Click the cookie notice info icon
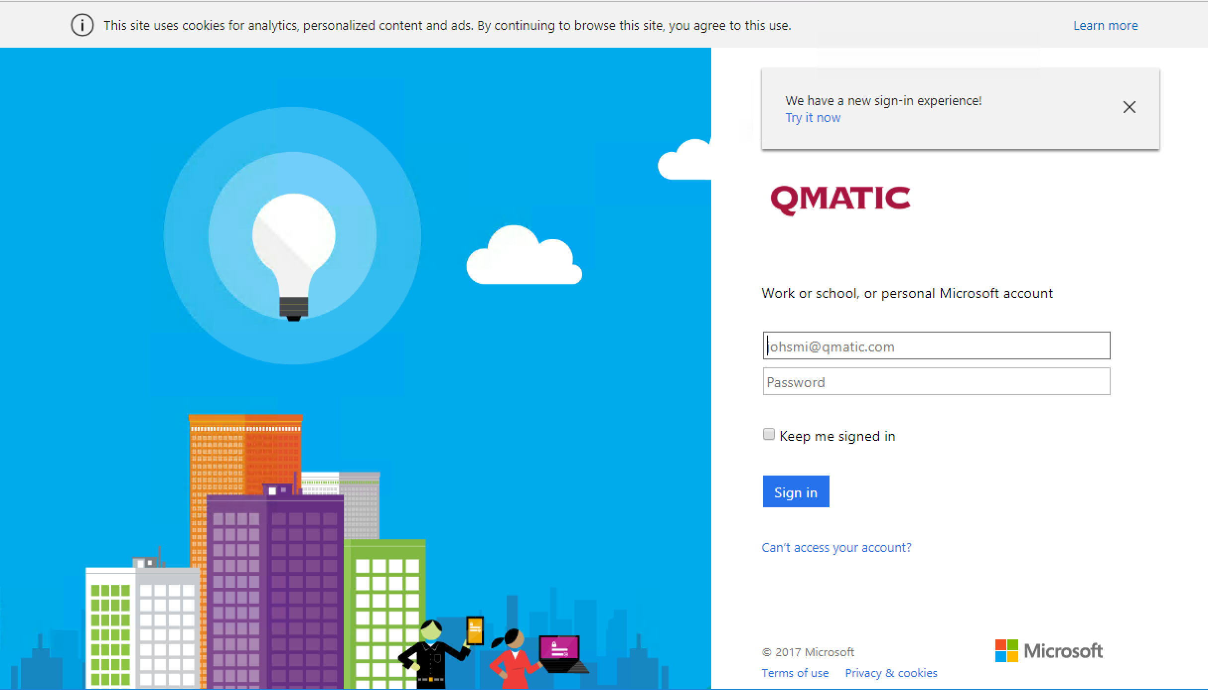The image size is (1208, 690). pyautogui.click(x=82, y=25)
